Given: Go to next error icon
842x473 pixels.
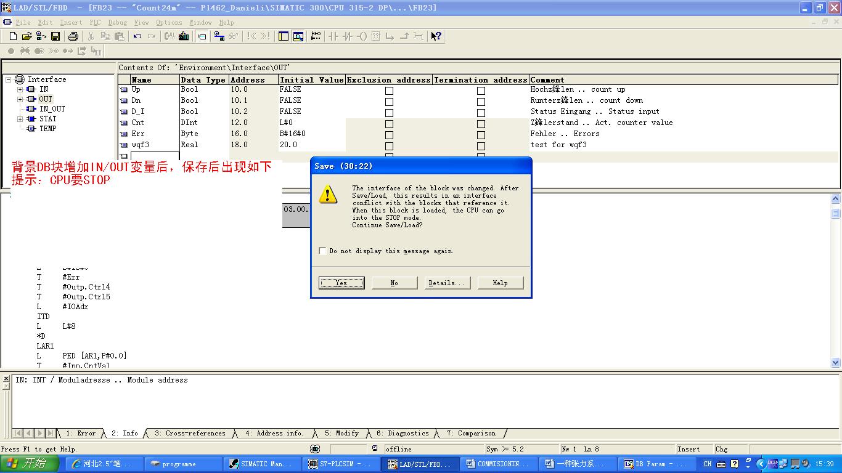Looking at the screenshot, I should click(266, 36).
